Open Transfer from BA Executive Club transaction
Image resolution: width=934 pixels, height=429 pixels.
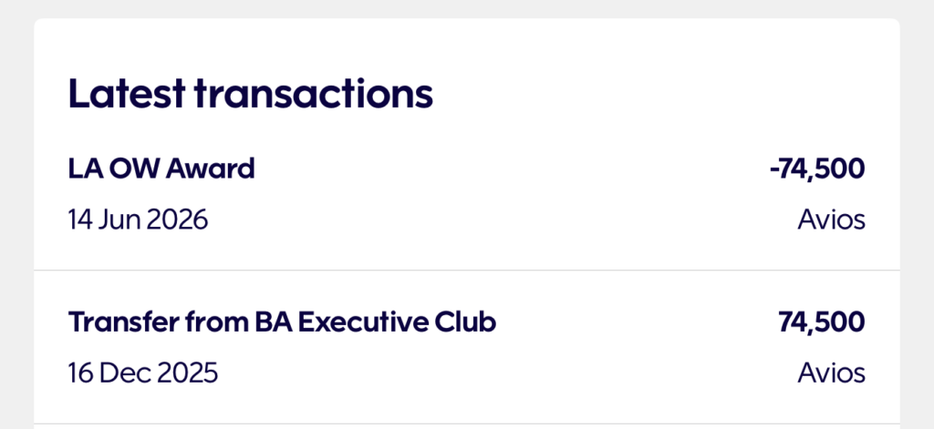point(283,322)
